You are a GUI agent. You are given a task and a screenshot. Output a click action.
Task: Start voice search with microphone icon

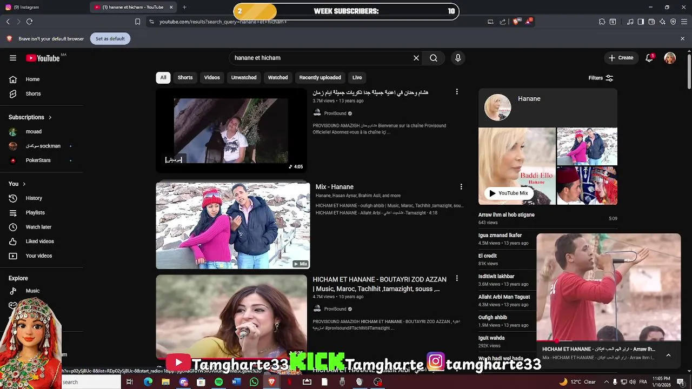point(458,58)
